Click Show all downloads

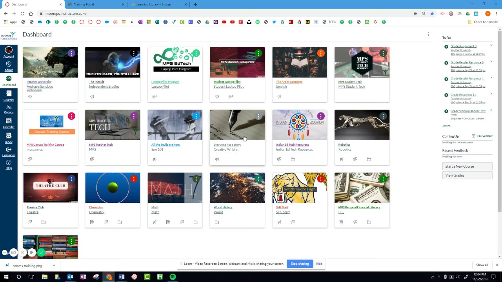coord(482,265)
